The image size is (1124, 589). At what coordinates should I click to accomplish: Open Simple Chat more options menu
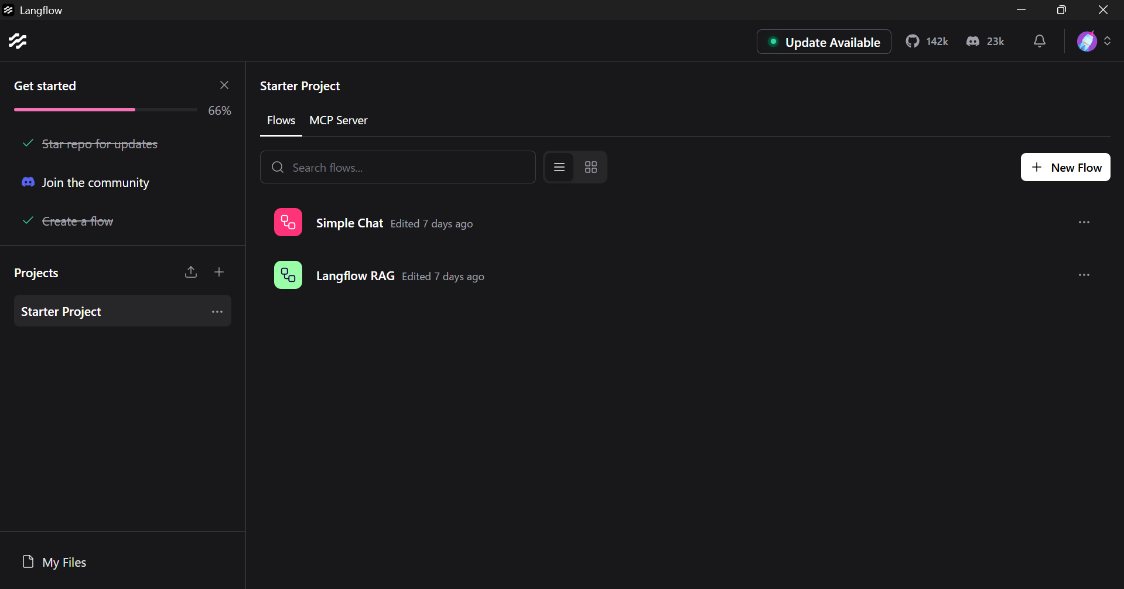[x=1084, y=222]
